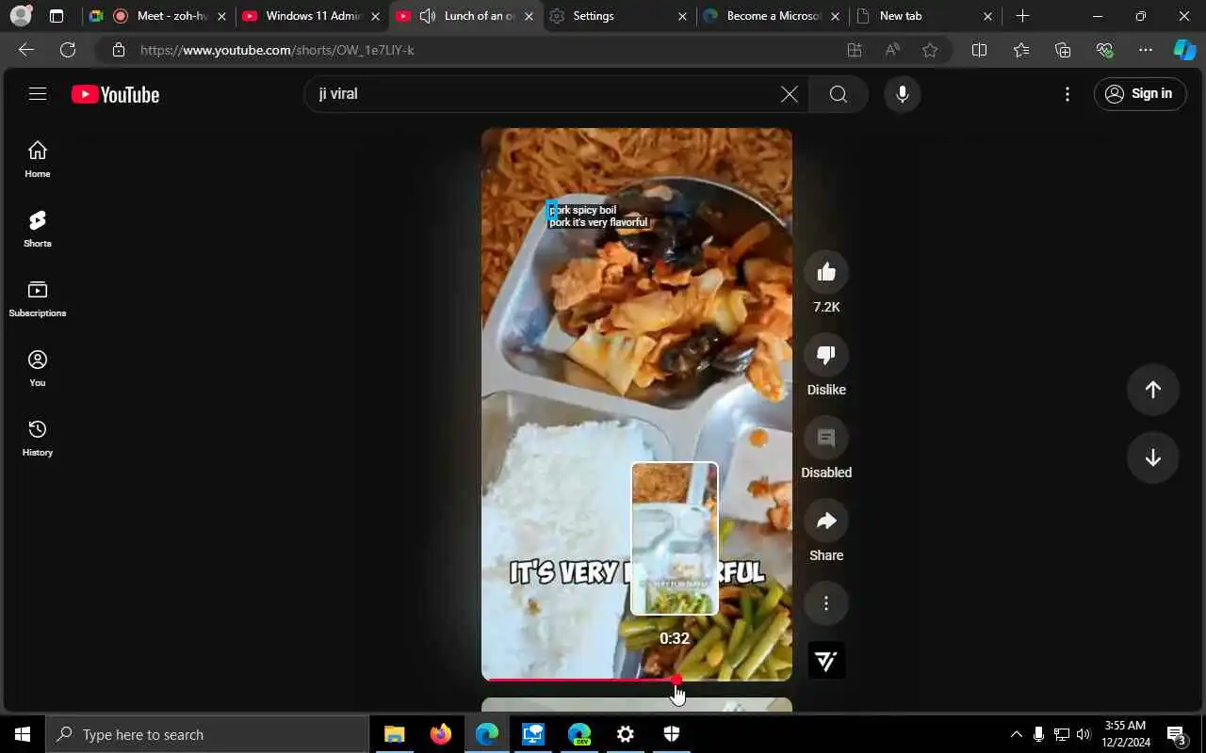The height and width of the screenshot is (753, 1206).
Task: Open the Settings gear on the taskbar
Action: tap(626, 734)
